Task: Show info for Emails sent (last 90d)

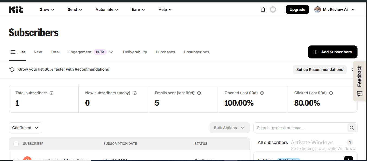Action: pos(199,93)
